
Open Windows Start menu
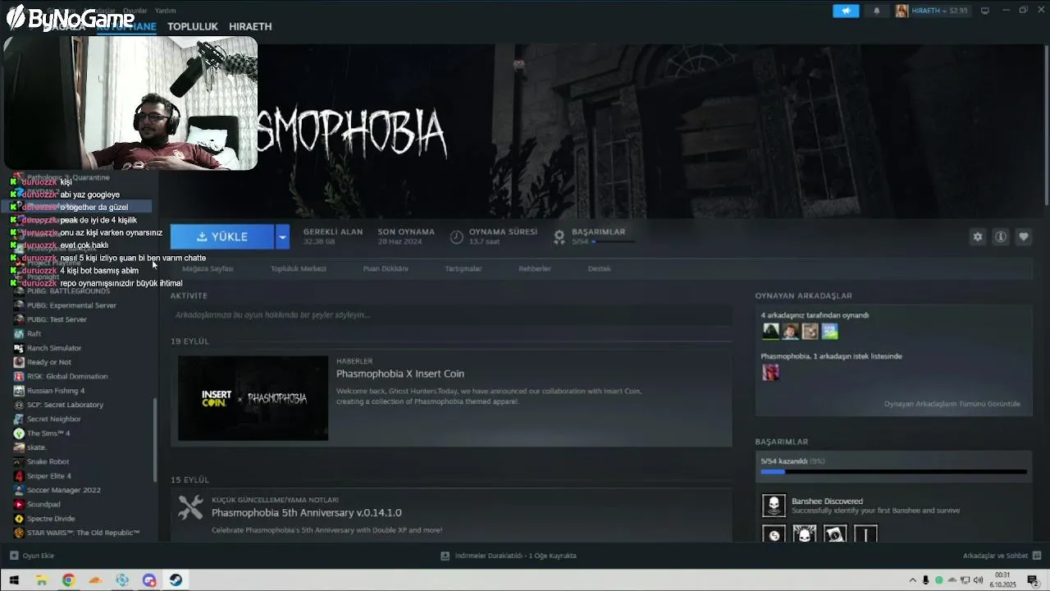tap(14, 580)
